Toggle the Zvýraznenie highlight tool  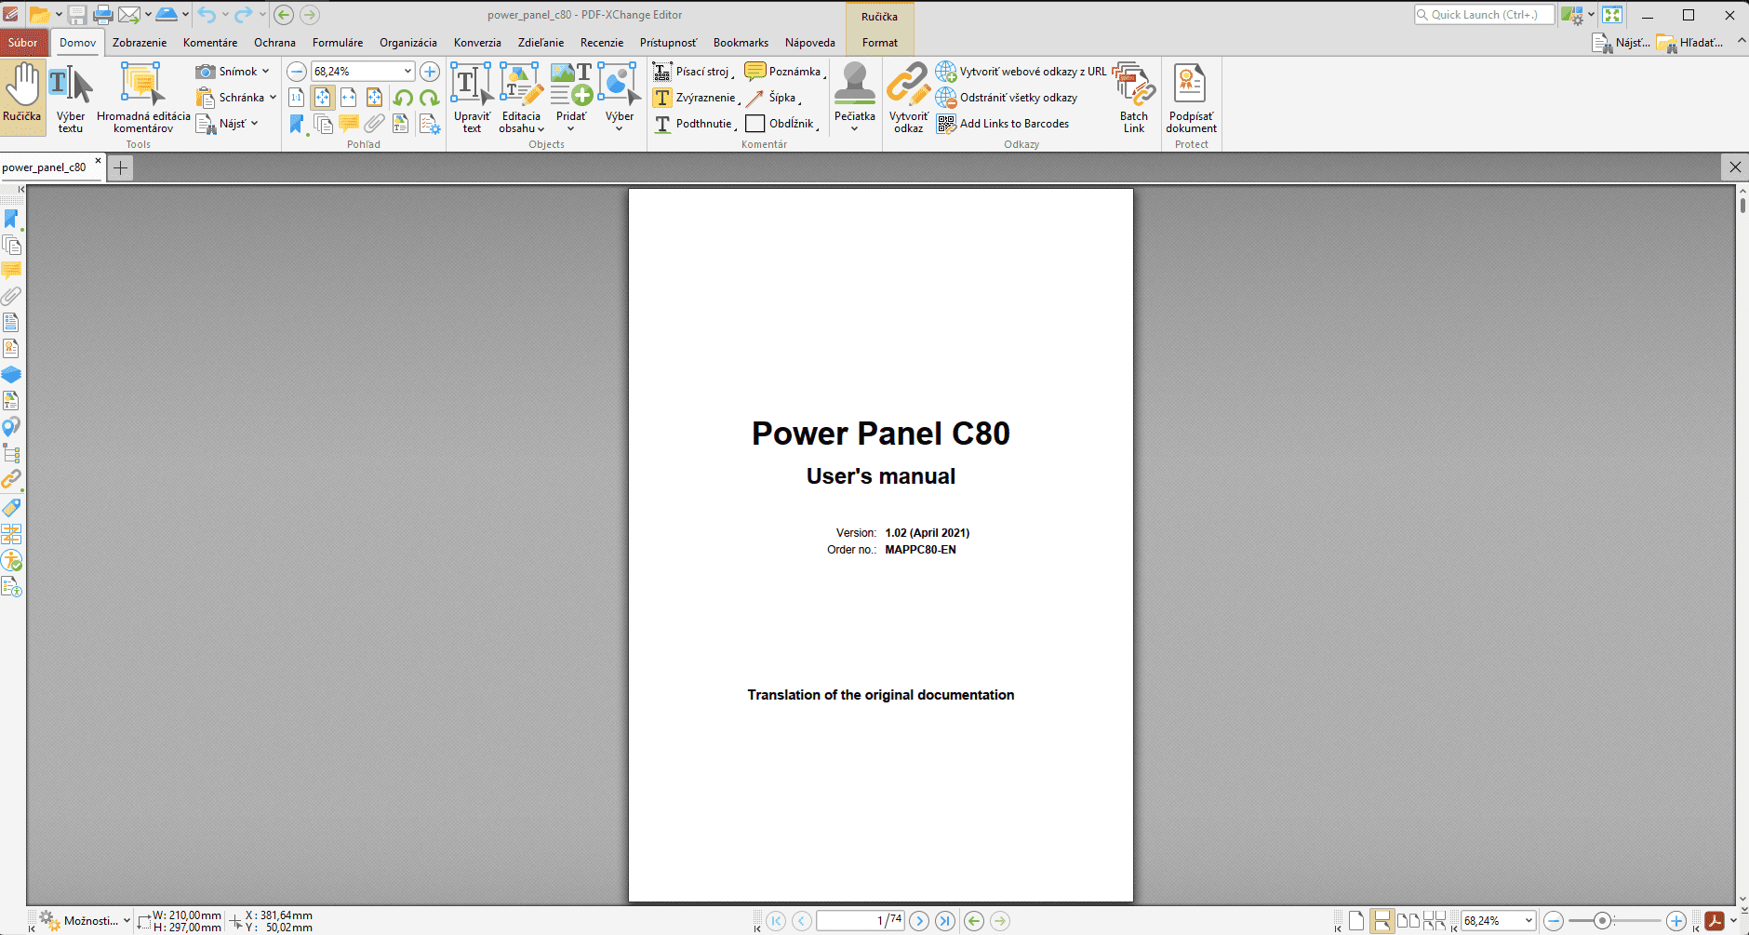pyautogui.click(x=695, y=98)
